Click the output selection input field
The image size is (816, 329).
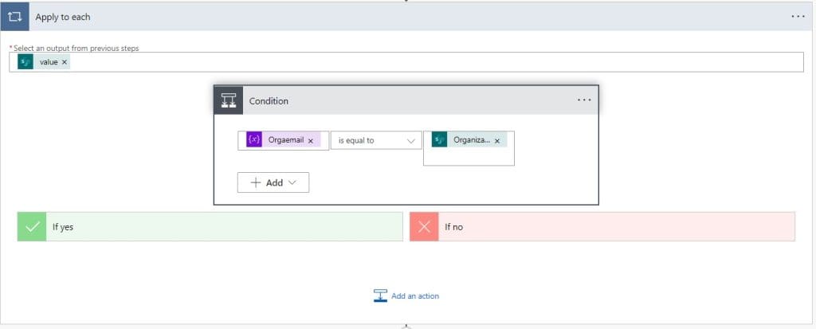[406, 62]
